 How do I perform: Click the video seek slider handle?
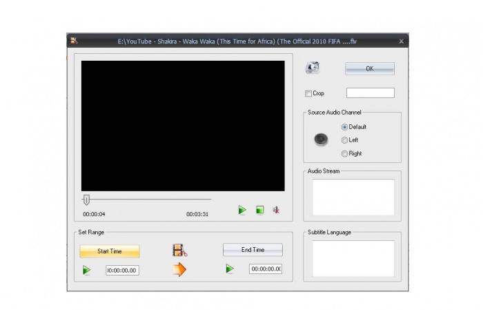point(86,200)
